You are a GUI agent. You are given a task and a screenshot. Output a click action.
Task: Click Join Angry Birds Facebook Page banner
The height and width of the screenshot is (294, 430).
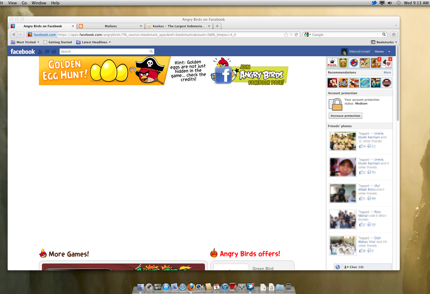click(x=249, y=72)
